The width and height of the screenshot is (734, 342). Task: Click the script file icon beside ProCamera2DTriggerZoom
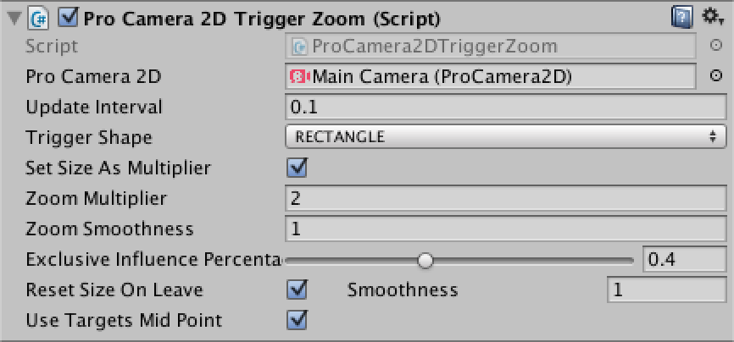coord(300,46)
